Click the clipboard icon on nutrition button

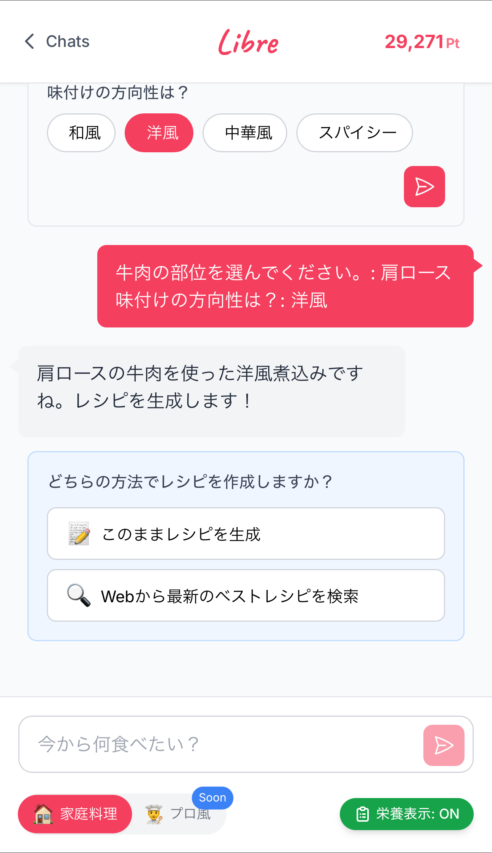(362, 814)
